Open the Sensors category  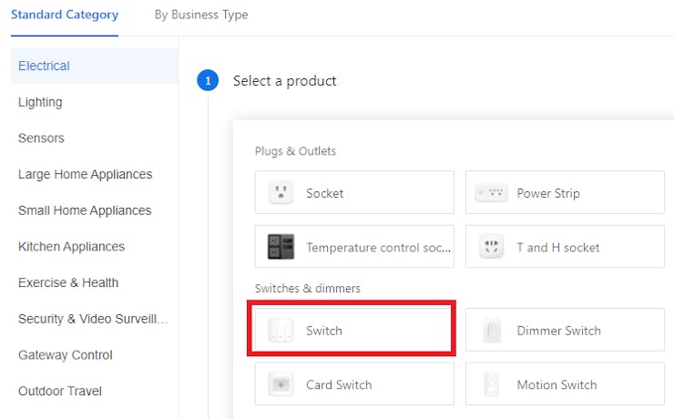click(41, 138)
